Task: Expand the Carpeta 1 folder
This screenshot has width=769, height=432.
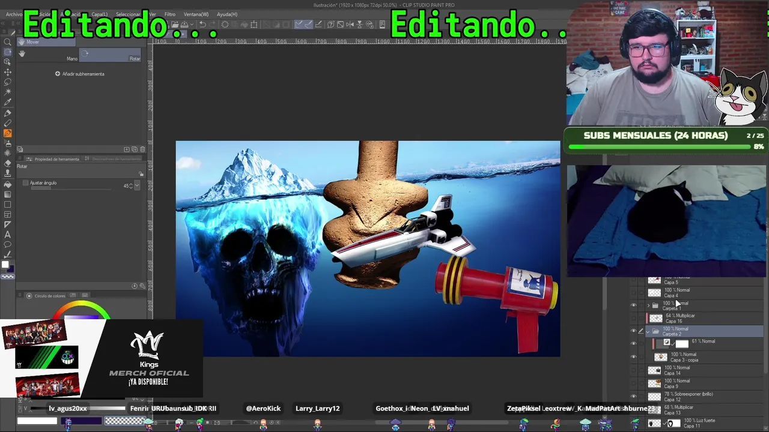Action: [x=648, y=305]
